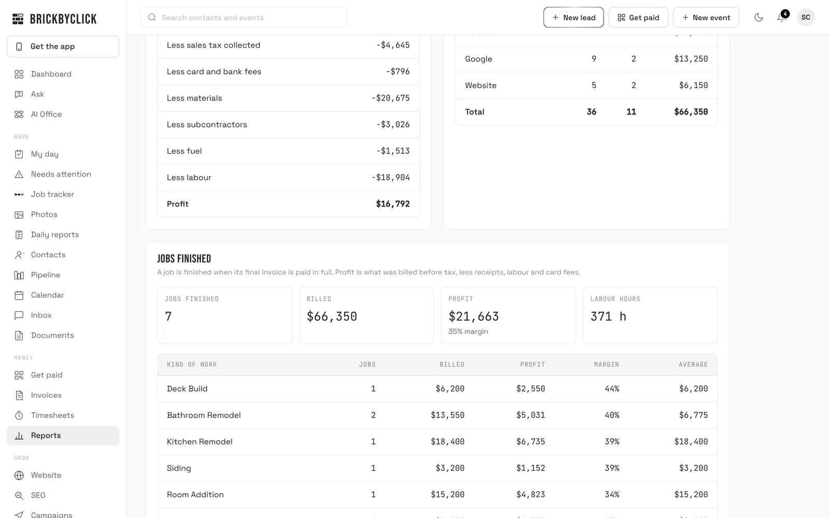829x518 pixels.
Task: Click the Website row in sources table
Action: point(587,85)
